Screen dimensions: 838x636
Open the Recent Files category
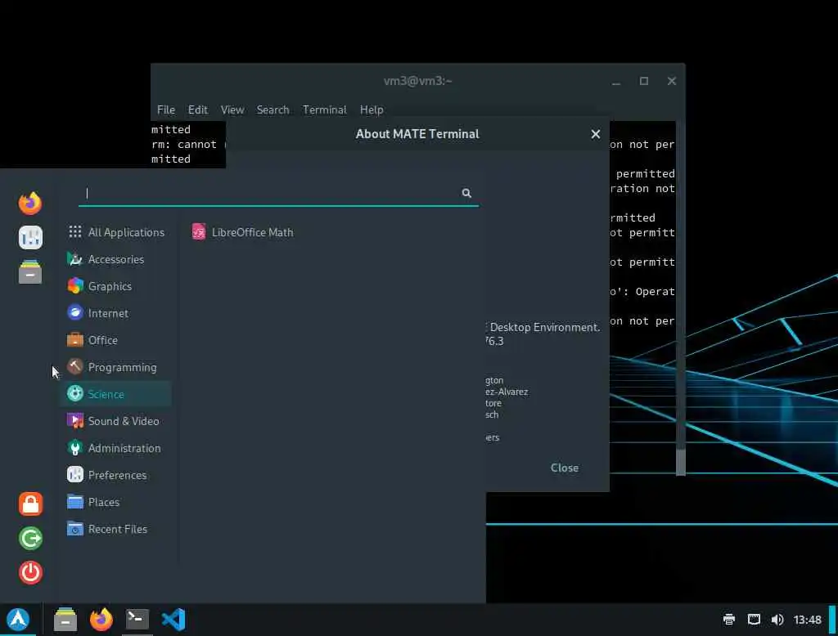(116, 529)
